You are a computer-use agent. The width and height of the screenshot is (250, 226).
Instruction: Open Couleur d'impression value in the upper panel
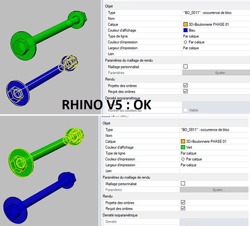coord(216,42)
